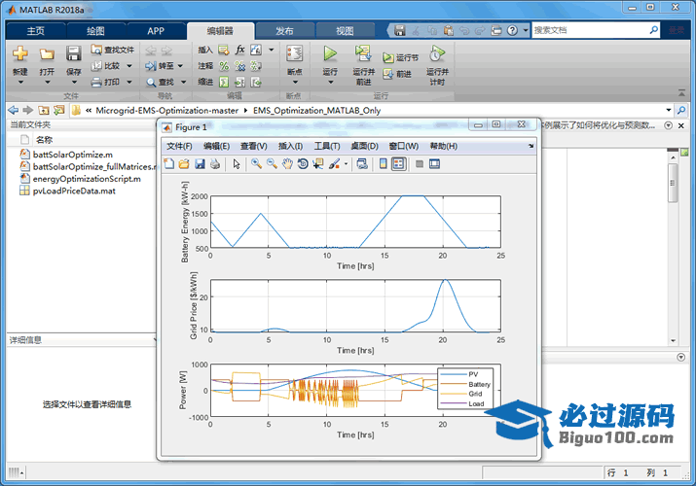Open Figure 编辑(E) menu
Viewport: 696px width, 486px height.
[x=217, y=146]
